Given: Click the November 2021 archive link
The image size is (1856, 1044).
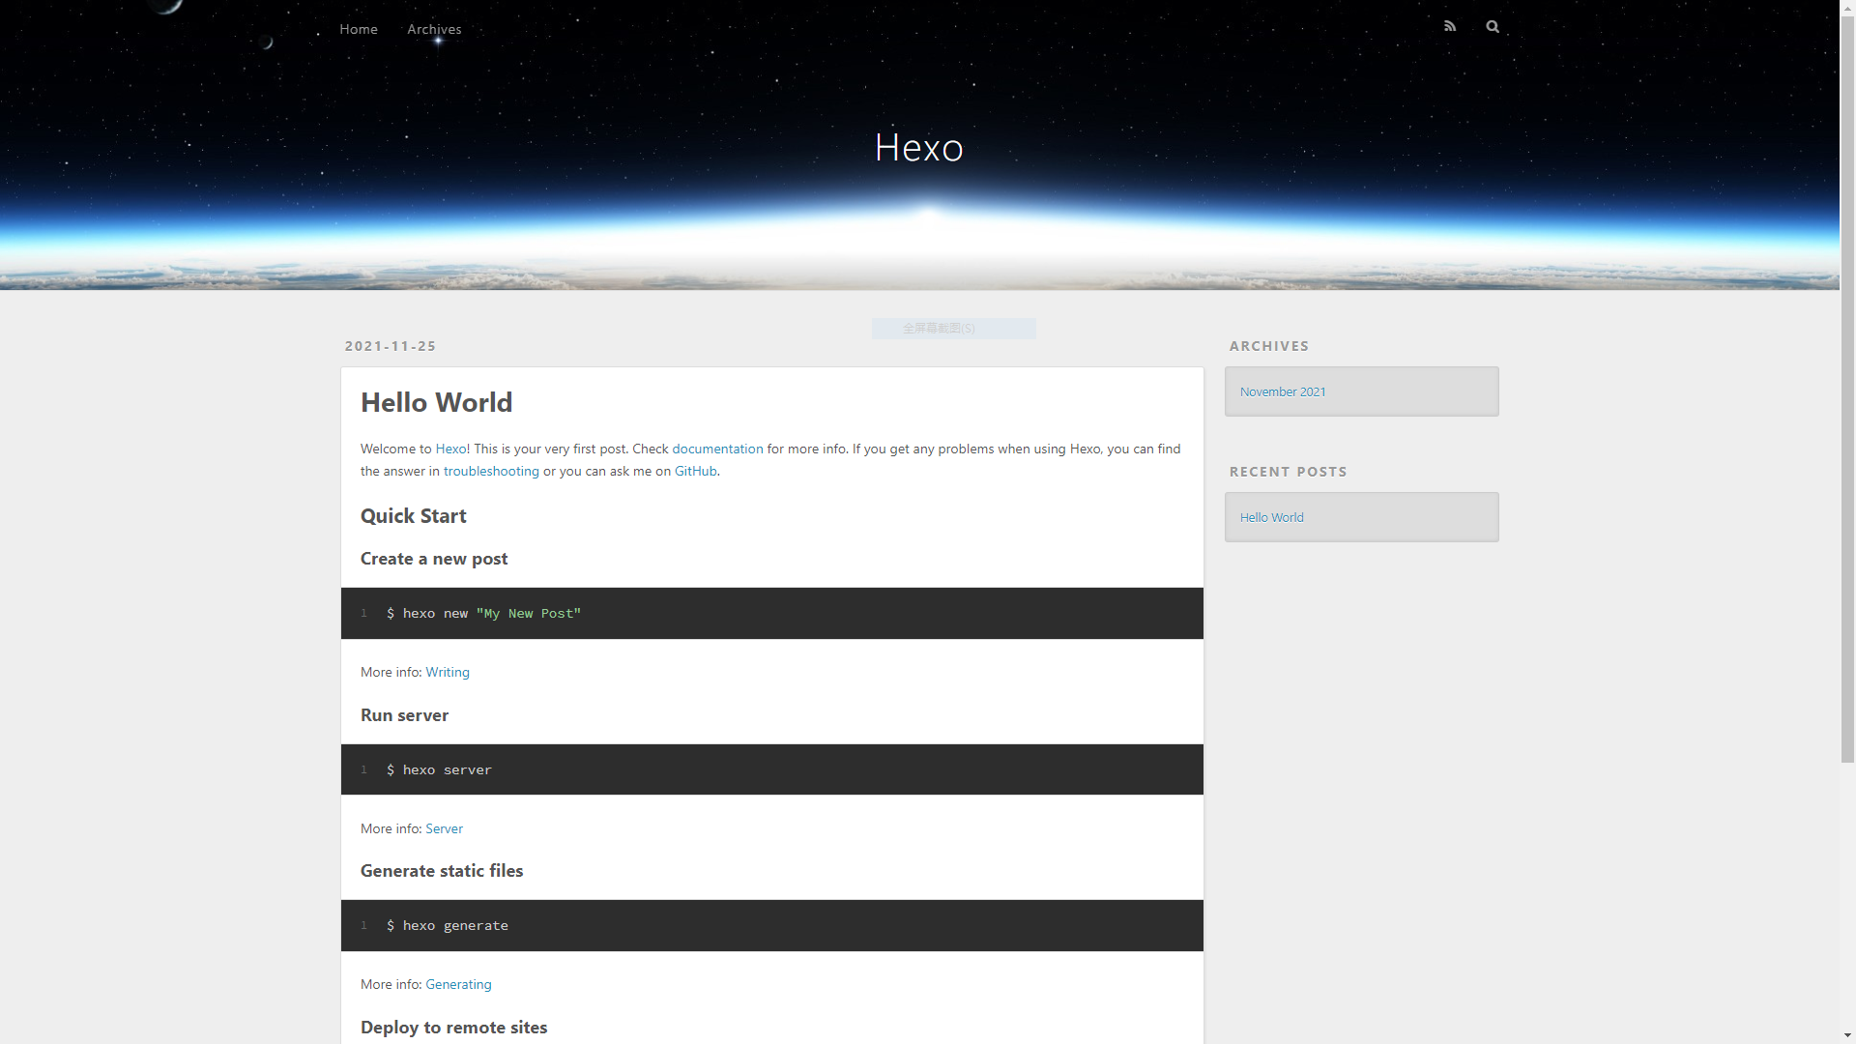Looking at the screenshot, I should coord(1283,391).
